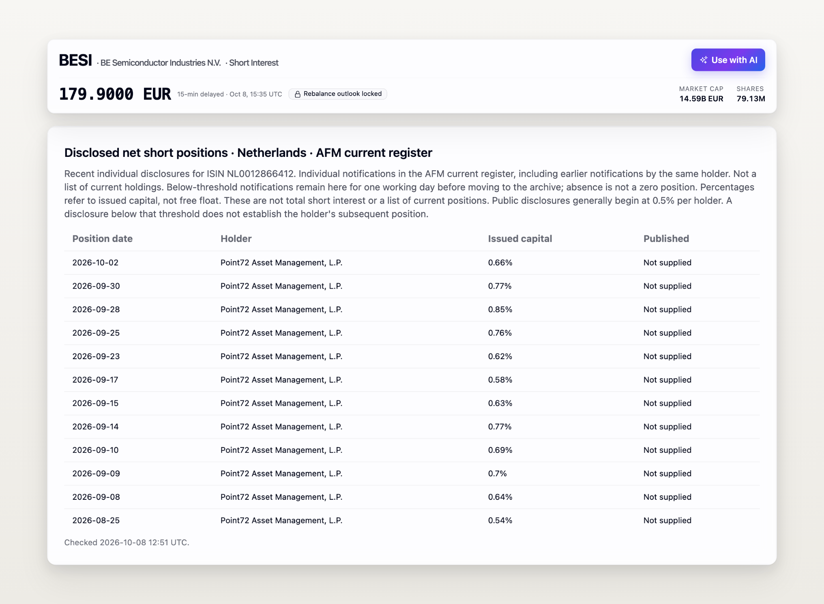Select the 14.59B EUR market cap value
The width and height of the screenshot is (824, 604).
[701, 99]
